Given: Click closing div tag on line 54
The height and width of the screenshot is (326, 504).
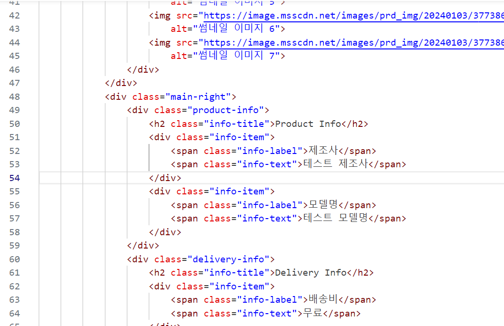Looking at the screenshot, I should click(x=165, y=178).
